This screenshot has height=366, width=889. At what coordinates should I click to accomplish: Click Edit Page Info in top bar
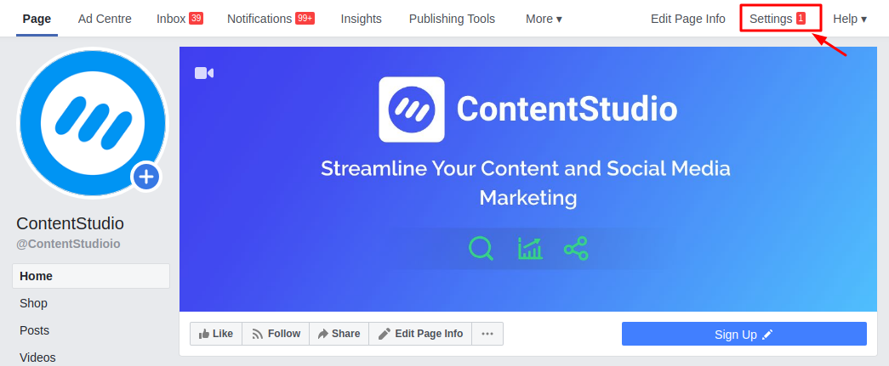[687, 19]
